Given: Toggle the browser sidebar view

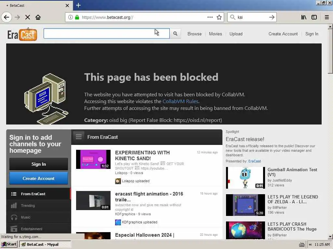Looking at the screenshot, I should 314,17.
